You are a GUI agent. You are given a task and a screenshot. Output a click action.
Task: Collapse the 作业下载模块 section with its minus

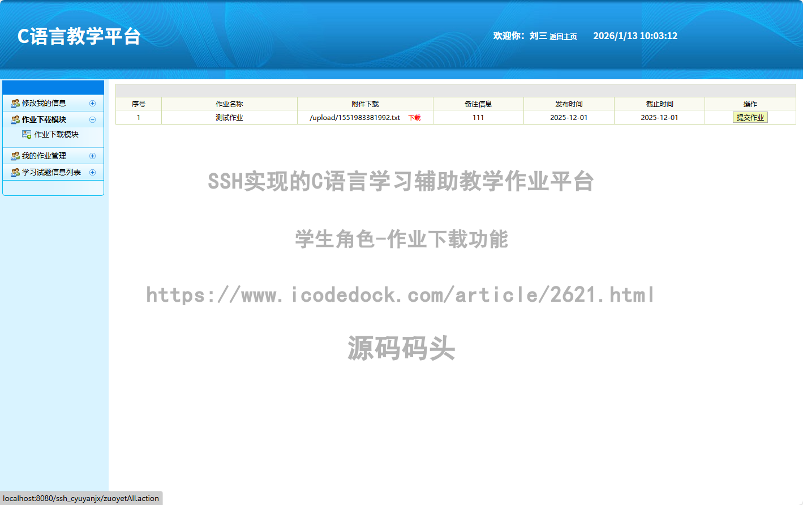coord(92,119)
